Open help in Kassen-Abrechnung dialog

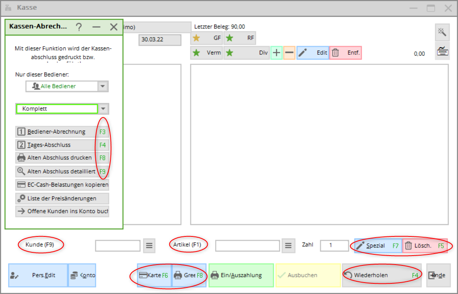point(79,27)
